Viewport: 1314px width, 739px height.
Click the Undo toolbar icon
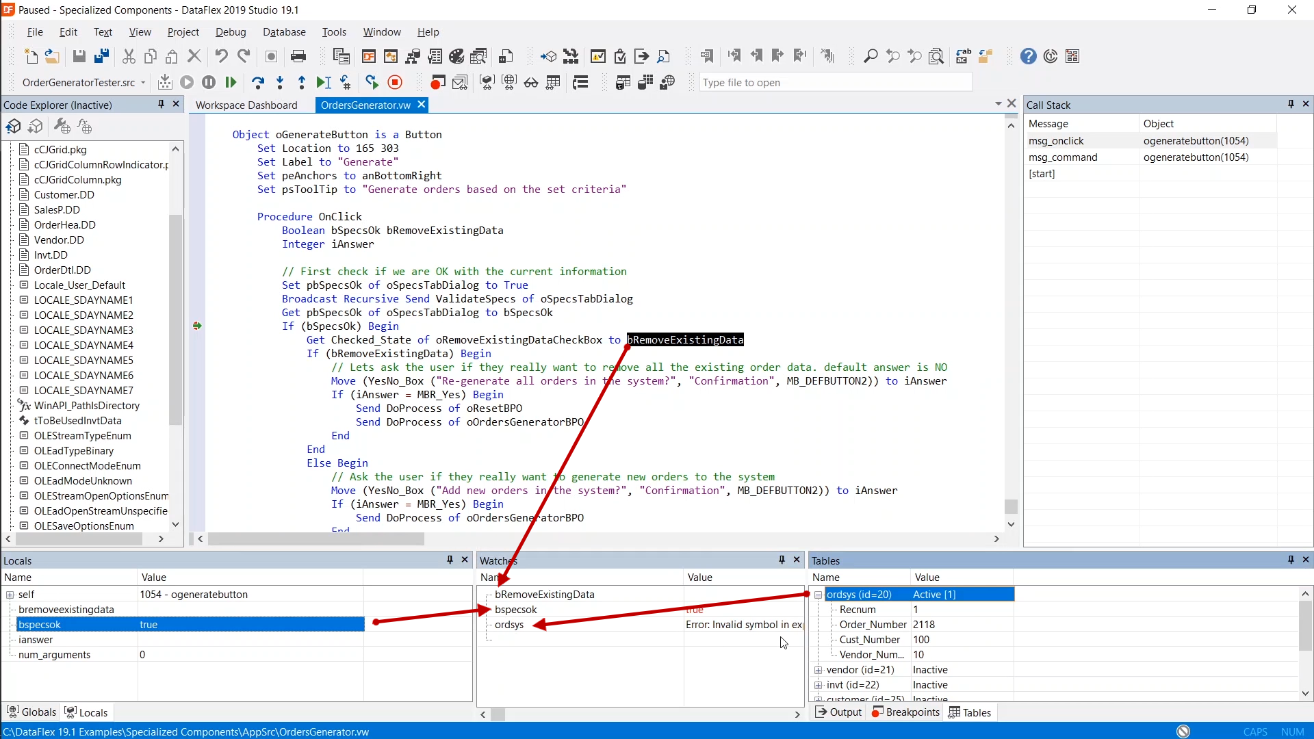[x=221, y=57]
